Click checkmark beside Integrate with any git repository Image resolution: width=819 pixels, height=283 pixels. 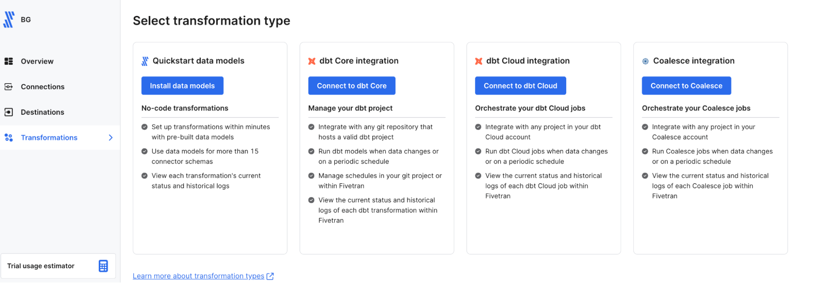(311, 127)
